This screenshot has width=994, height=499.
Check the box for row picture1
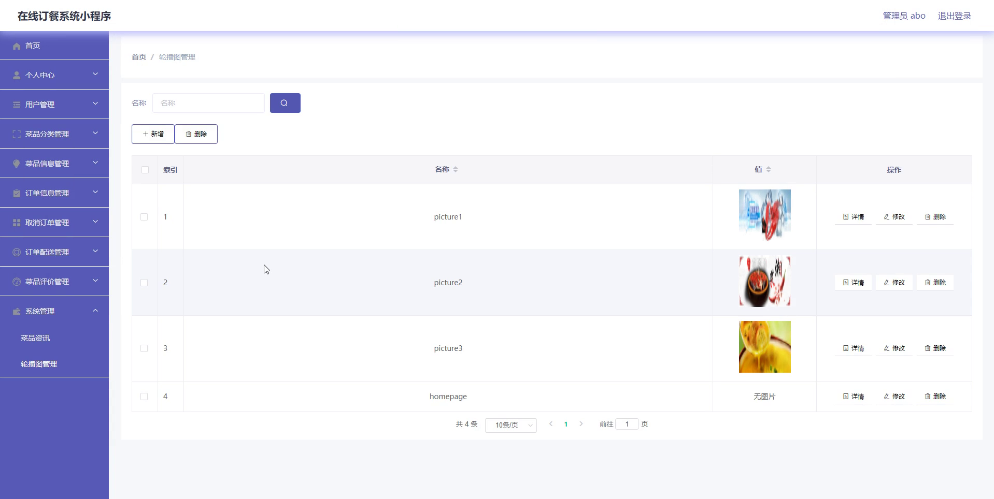(144, 217)
